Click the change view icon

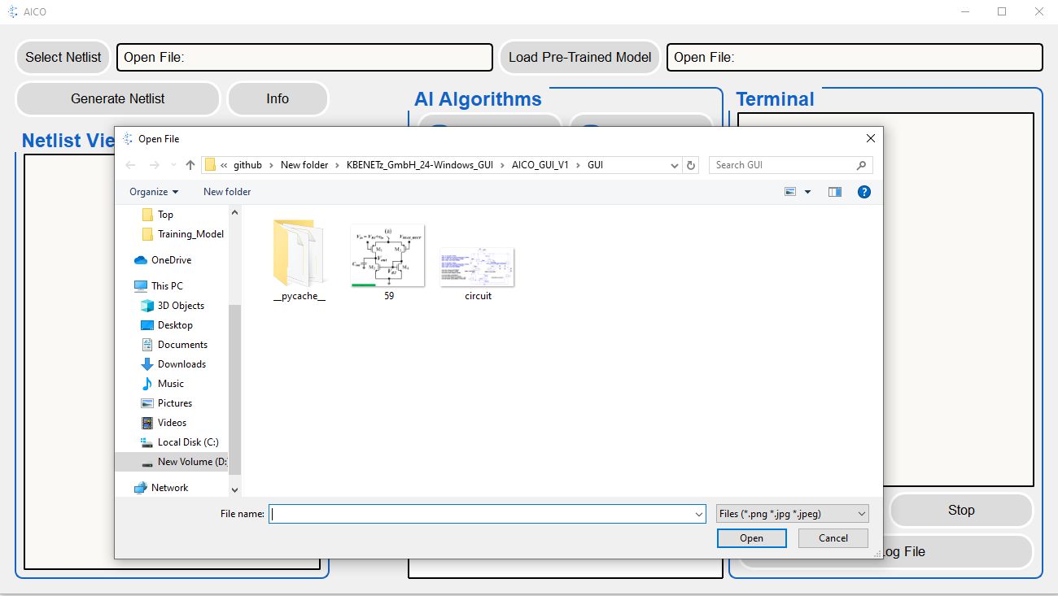pos(790,192)
